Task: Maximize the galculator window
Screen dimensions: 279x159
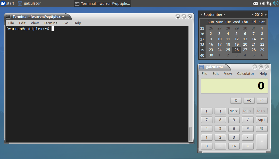Action: (x=261, y=67)
